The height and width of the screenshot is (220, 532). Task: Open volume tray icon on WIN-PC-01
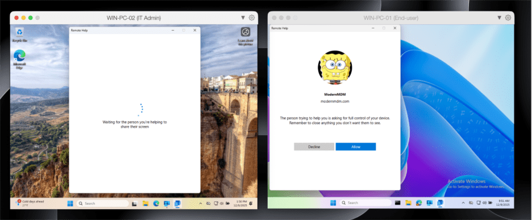click(484, 203)
